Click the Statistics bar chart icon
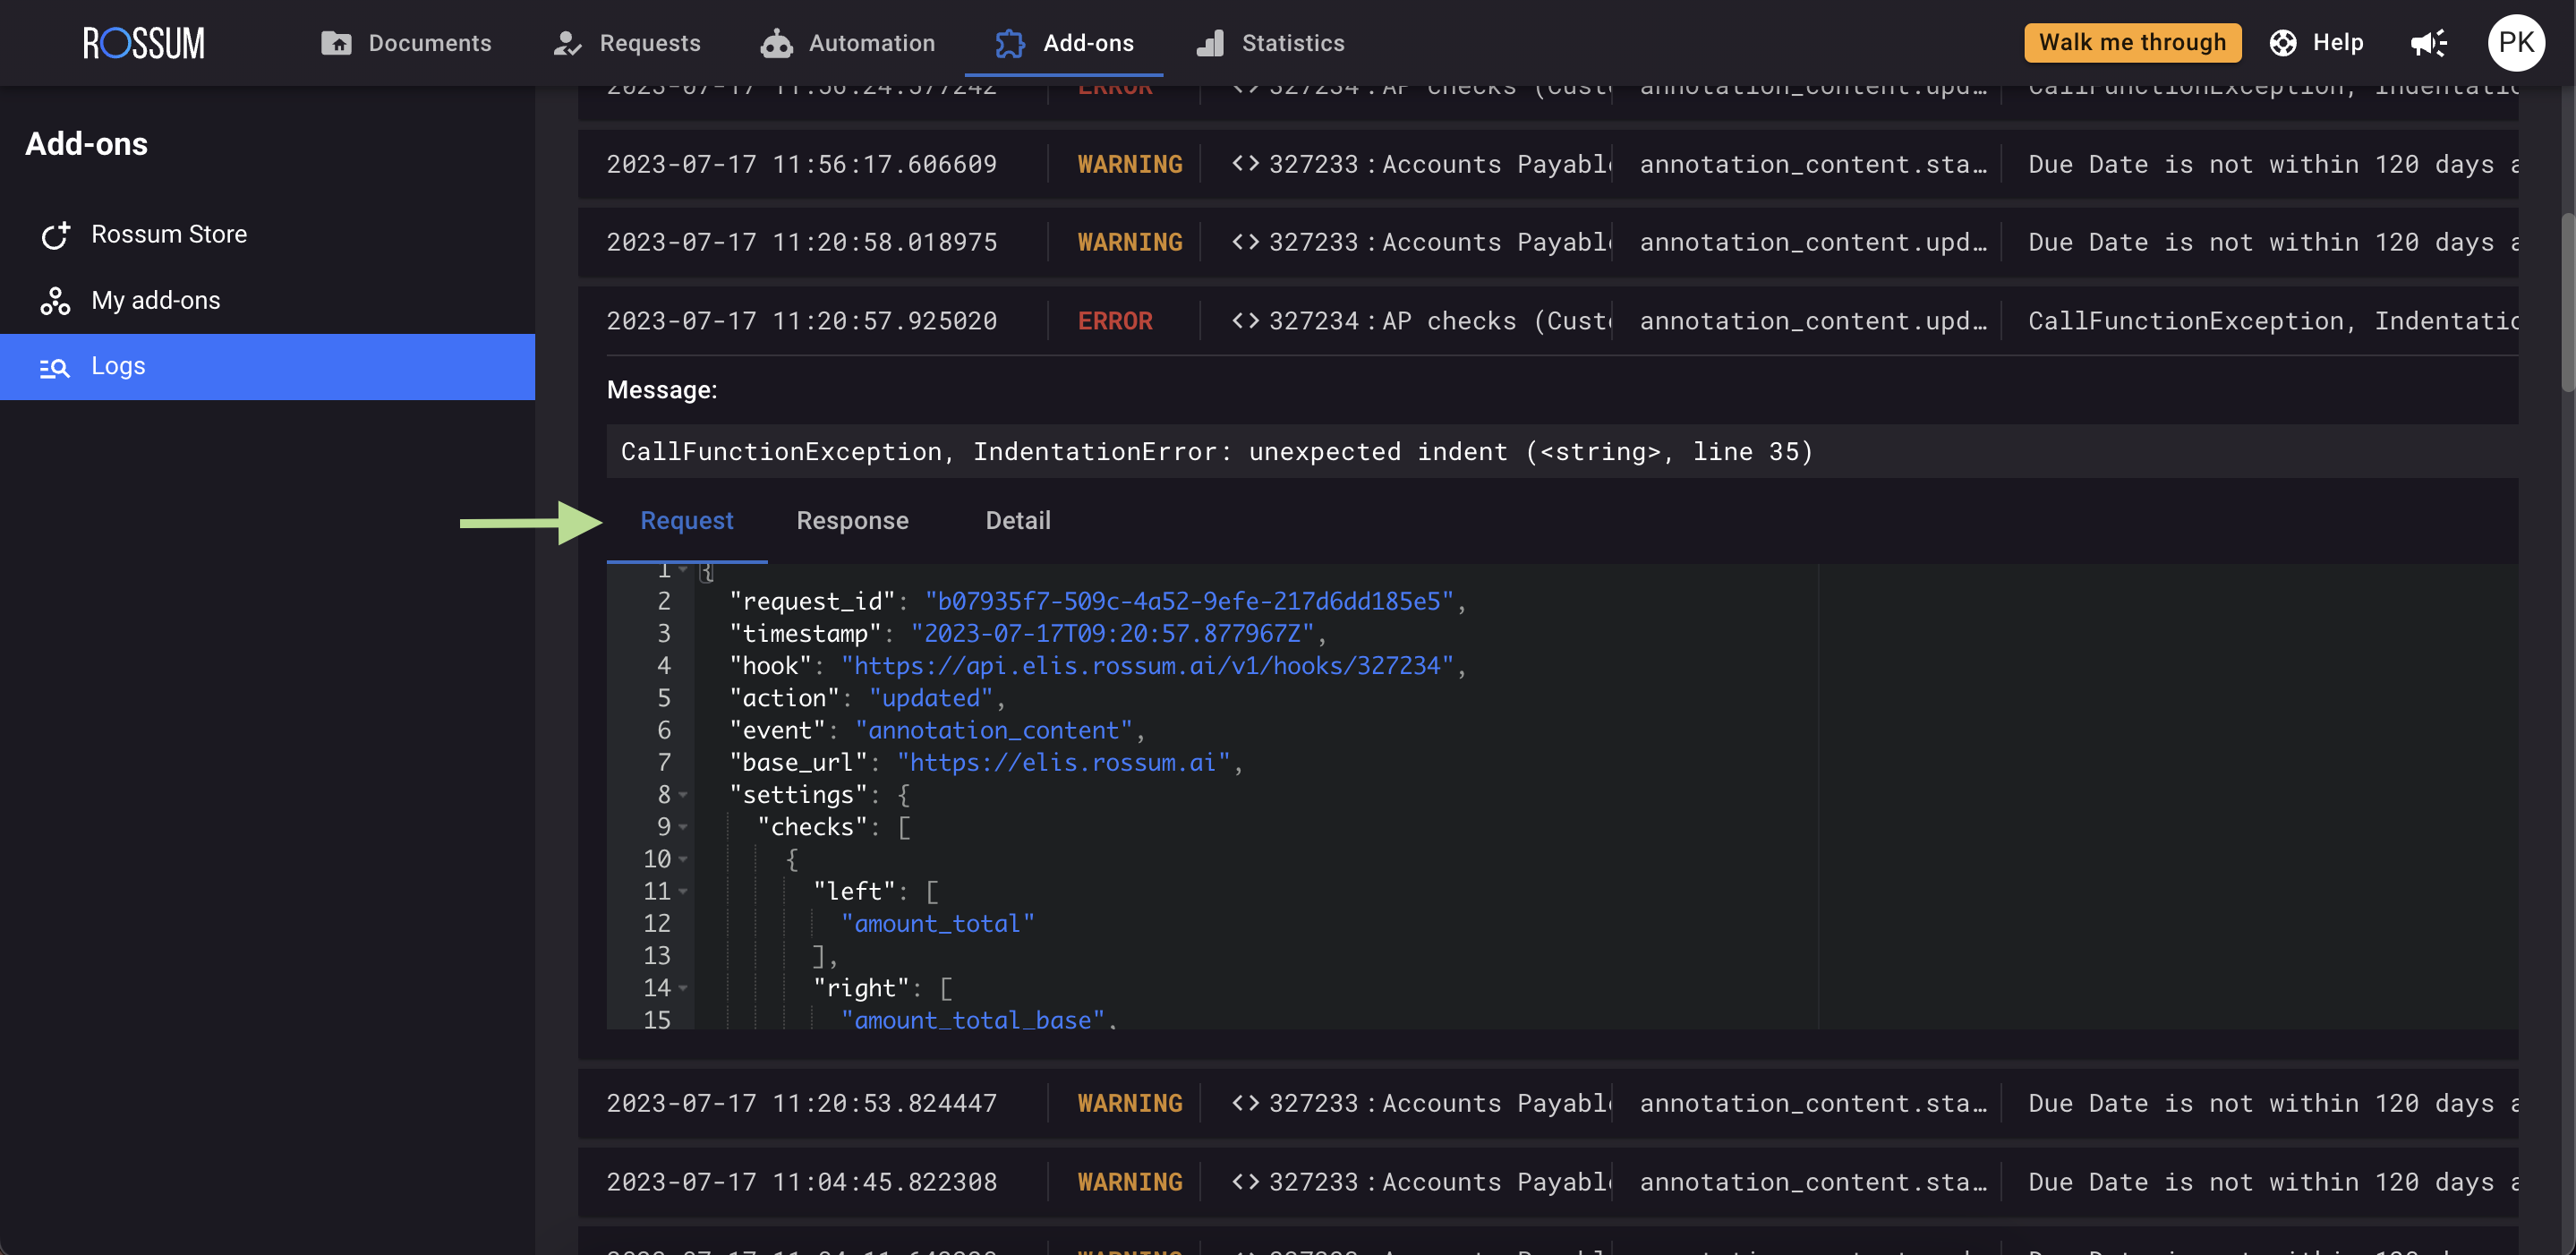 point(1210,43)
